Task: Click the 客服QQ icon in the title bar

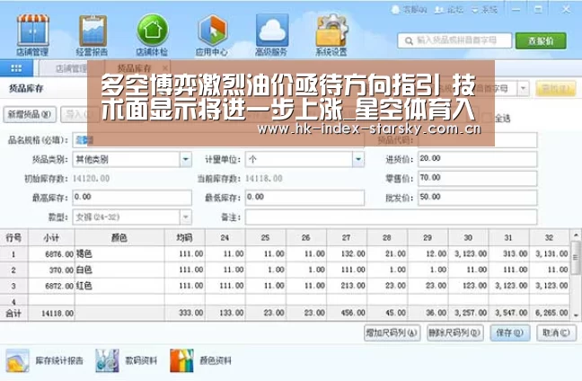Action: pos(409,10)
